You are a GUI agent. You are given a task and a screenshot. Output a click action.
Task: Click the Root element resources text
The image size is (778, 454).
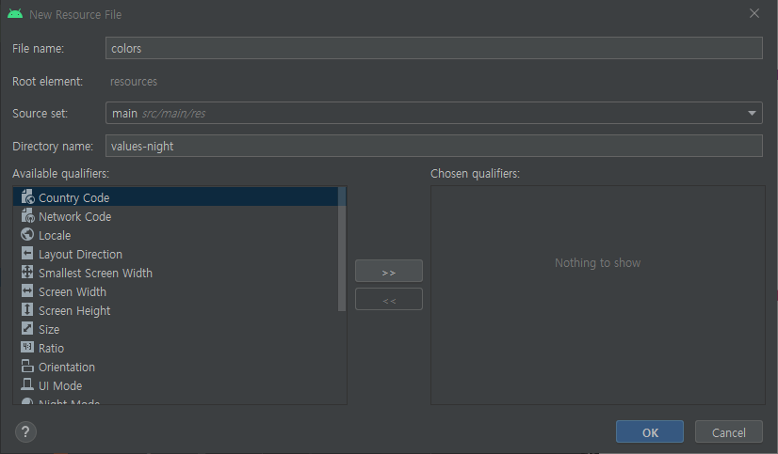(x=134, y=81)
